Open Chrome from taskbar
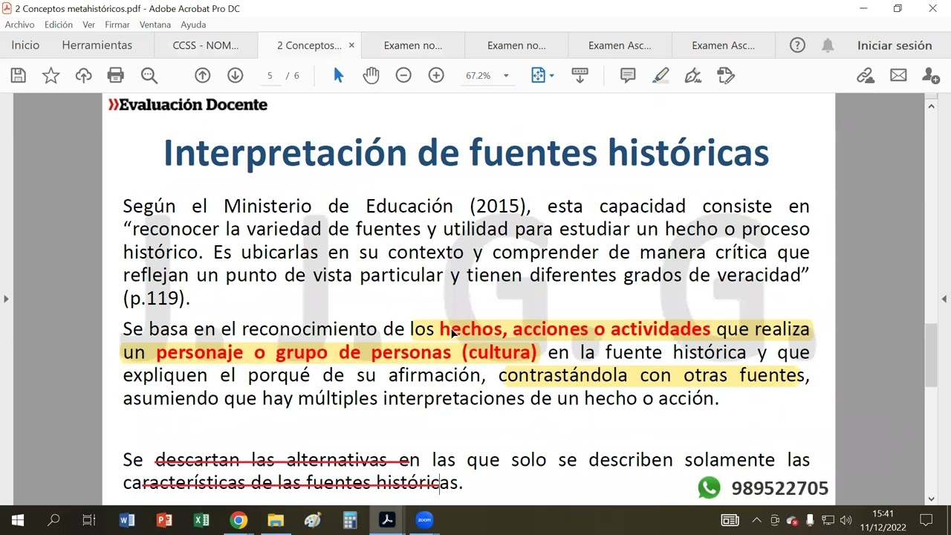The image size is (951, 535). pos(238,520)
